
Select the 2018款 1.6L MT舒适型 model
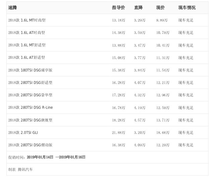click(27, 45)
